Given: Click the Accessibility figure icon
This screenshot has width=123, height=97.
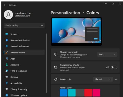Looking at the screenshot, I should 7,83.
